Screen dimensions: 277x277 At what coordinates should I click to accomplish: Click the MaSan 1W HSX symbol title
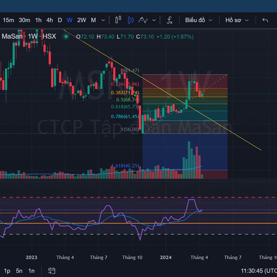pos(29,36)
